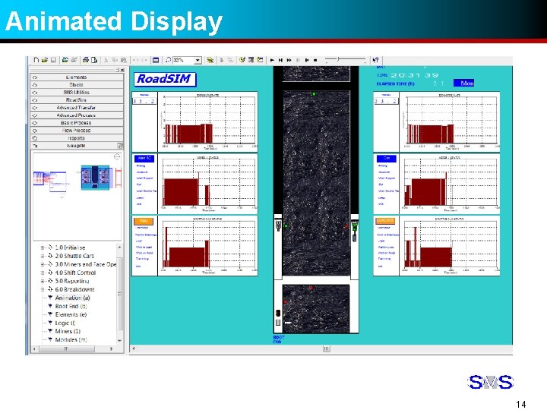Select the Elements (e) named view
The image size is (547, 410).
coord(71,314)
